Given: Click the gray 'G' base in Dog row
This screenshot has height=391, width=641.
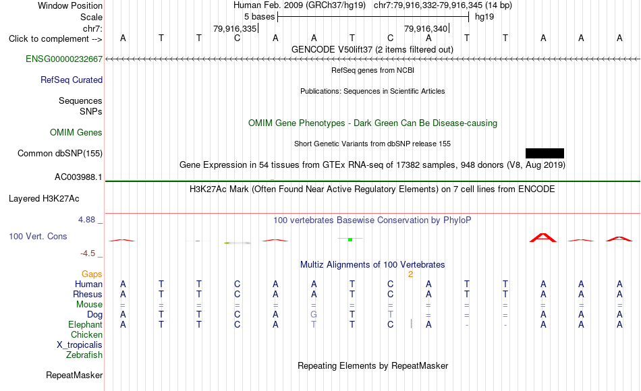Looking at the screenshot, I should (x=314, y=315).
